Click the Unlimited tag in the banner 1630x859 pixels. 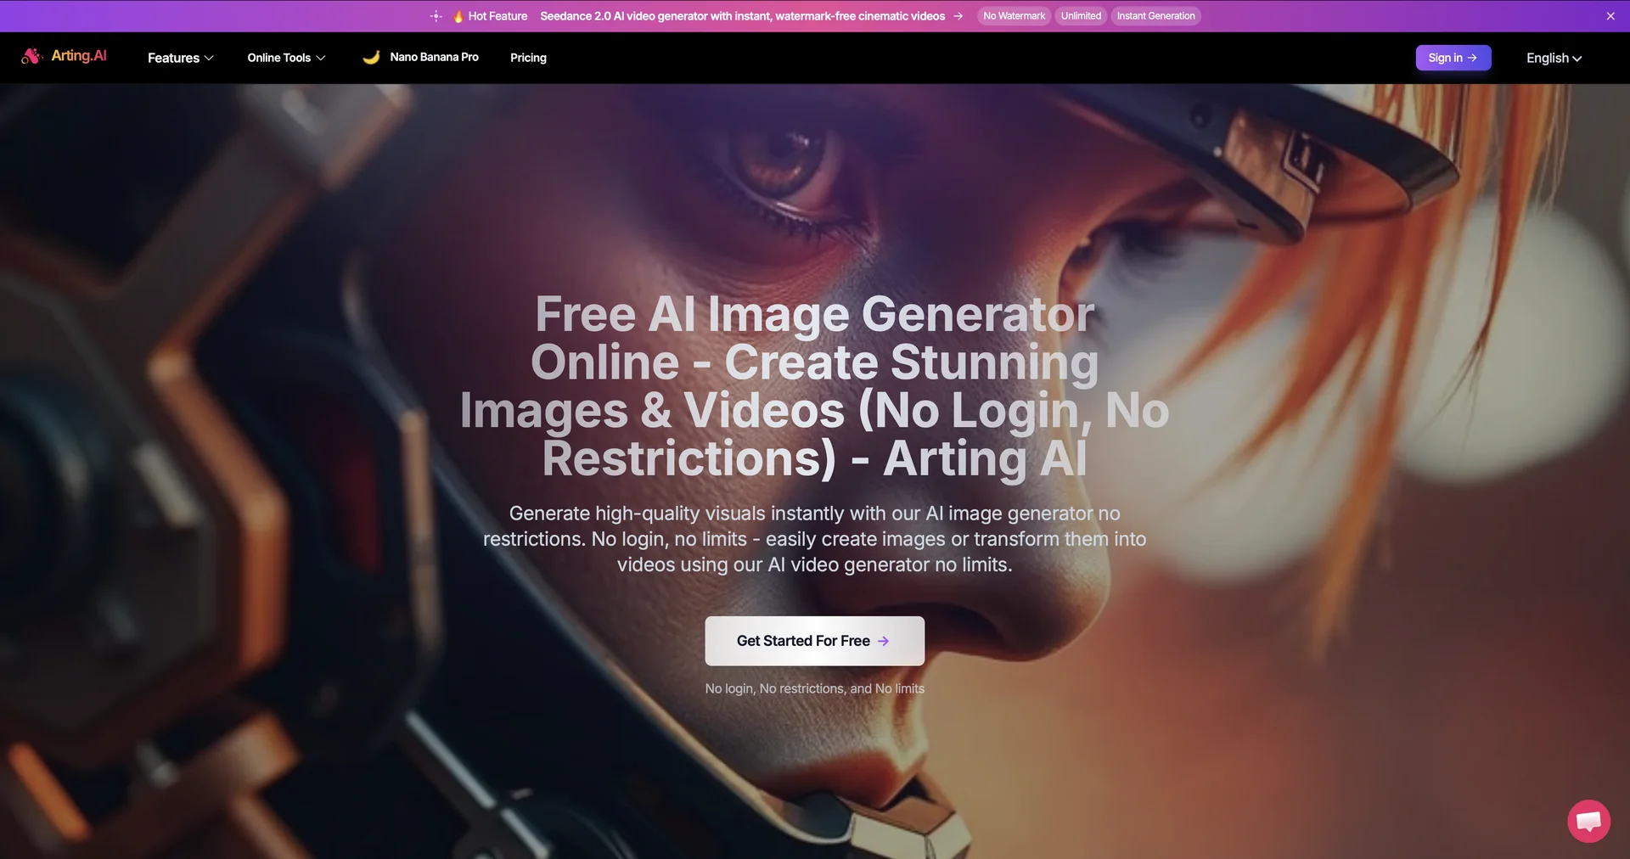[x=1081, y=16]
